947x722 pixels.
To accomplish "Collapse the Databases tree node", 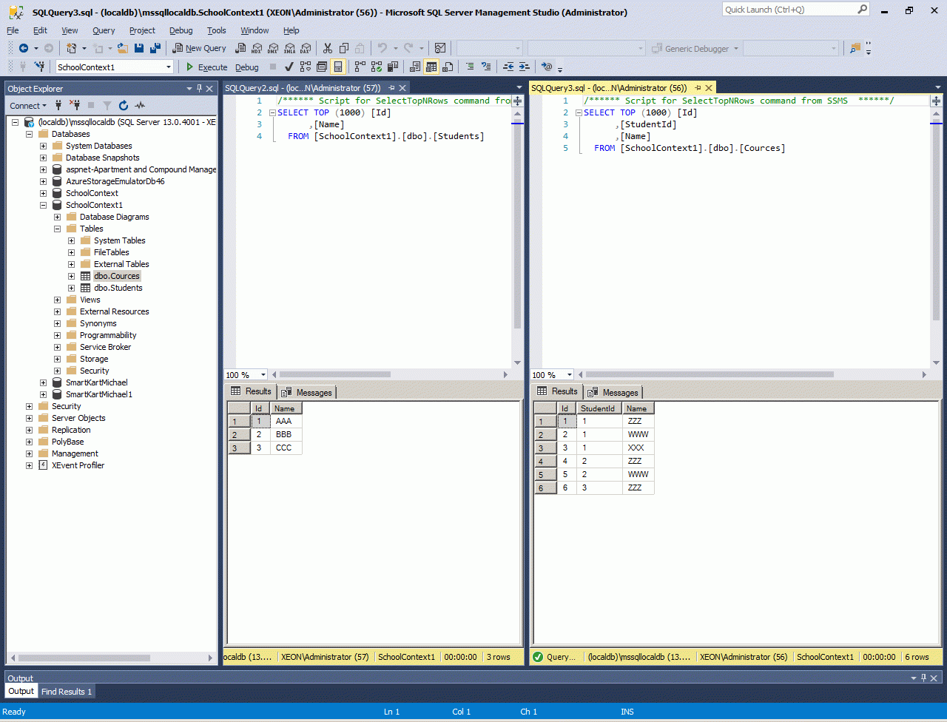I will point(30,134).
